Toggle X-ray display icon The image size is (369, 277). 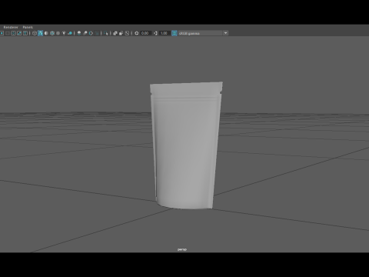pos(115,33)
